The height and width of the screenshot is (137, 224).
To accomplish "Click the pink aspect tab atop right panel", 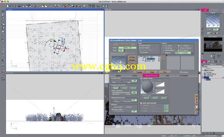I will [205, 10].
